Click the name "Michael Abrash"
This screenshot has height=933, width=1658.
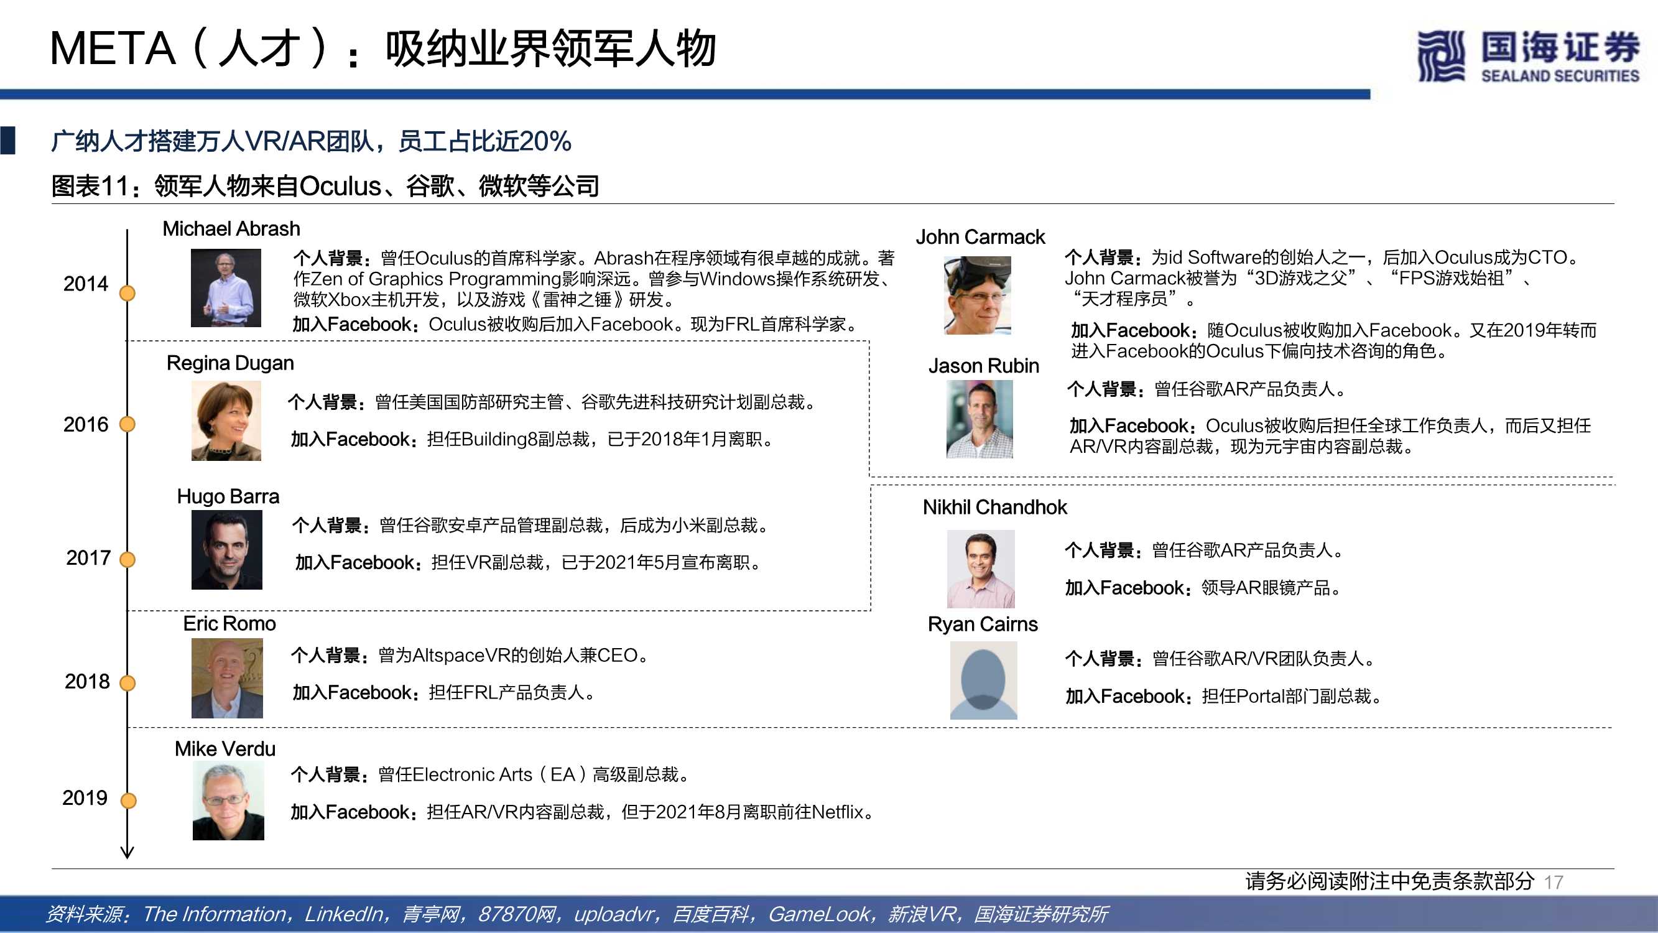(x=231, y=228)
